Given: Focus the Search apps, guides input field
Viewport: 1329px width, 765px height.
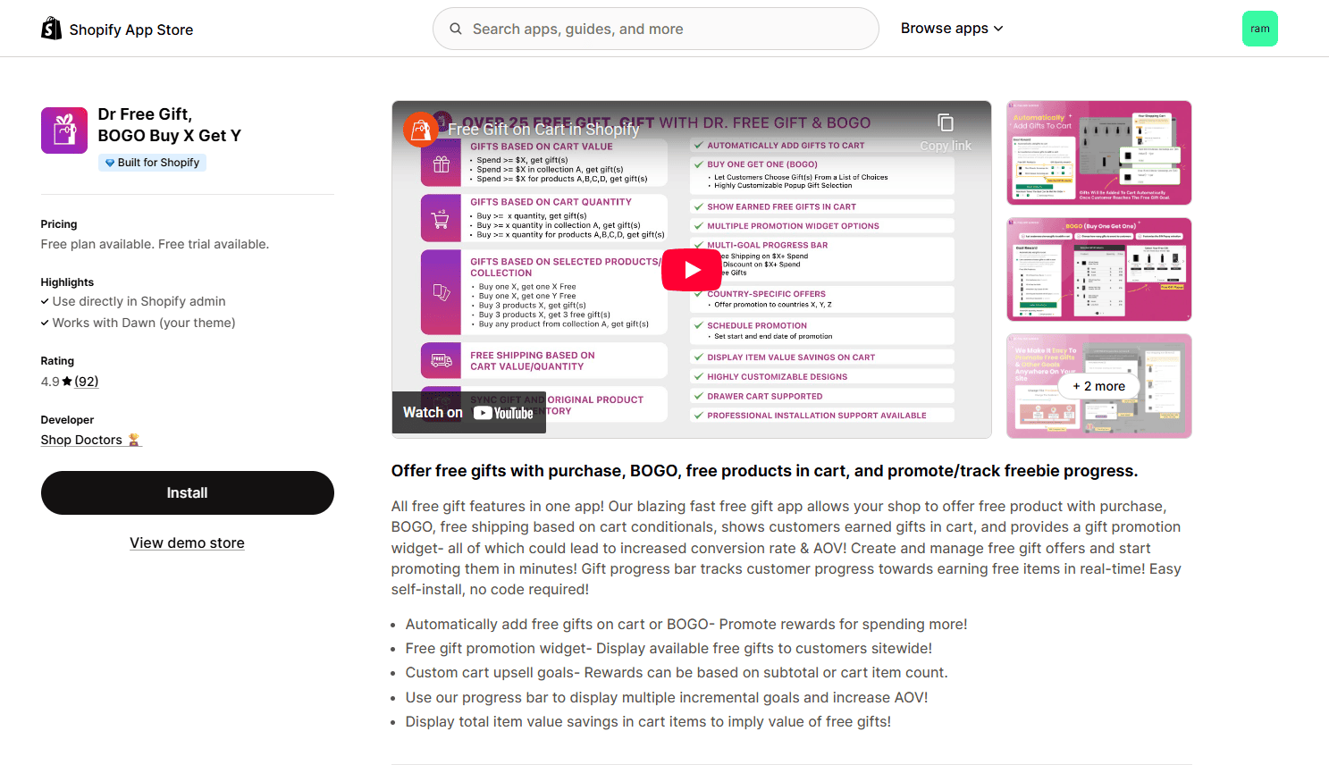Looking at the screenshot, I should (656, 29).
